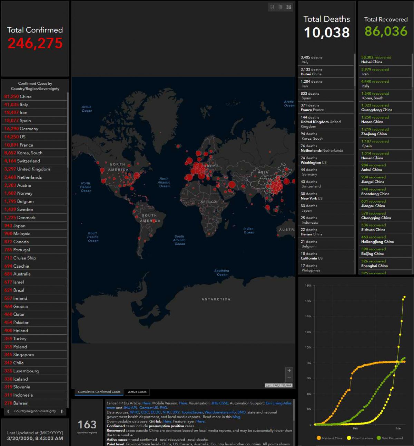Toggle Other Locations series in chart legend
Screen dimensions: 414x446
359,438
